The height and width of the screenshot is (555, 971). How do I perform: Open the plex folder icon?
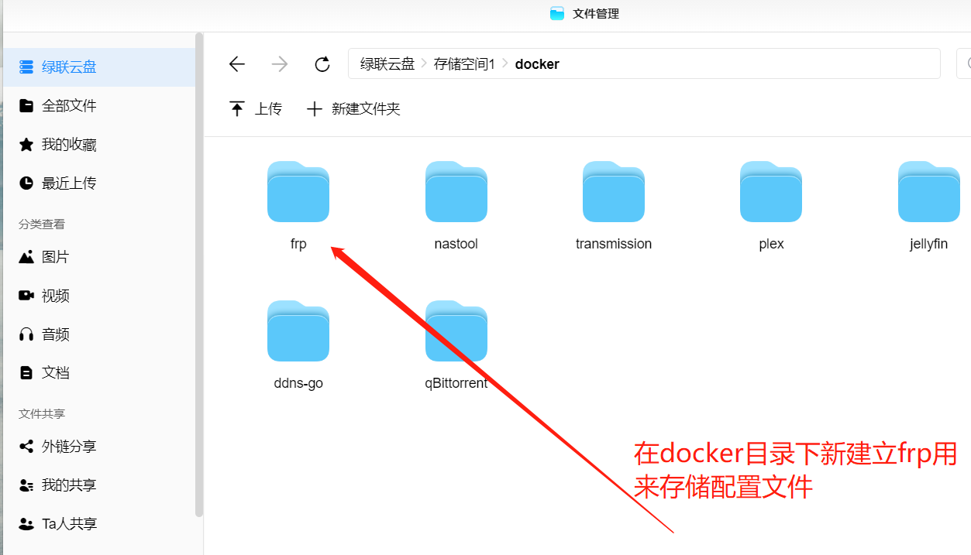point(771,192)
